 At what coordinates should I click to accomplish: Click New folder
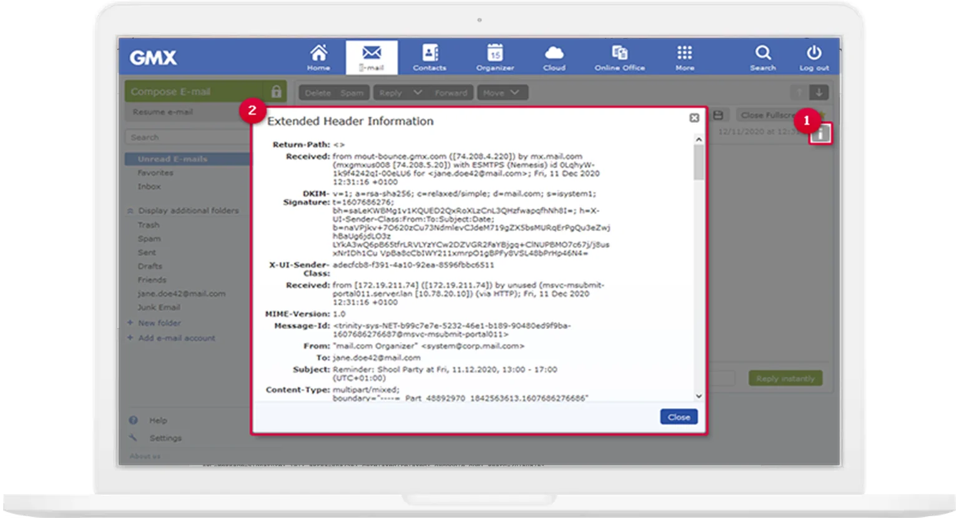click(154, 323)
